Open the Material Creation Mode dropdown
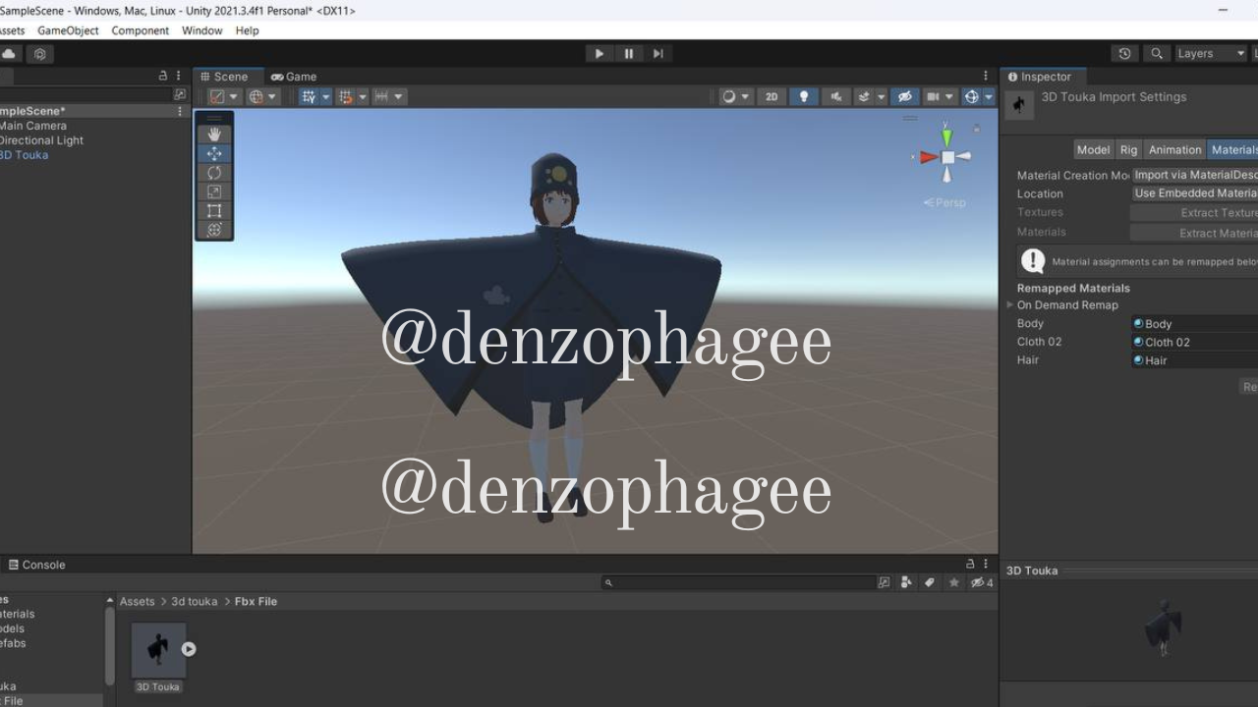This screenshot has width=1258, height=707. tap(1194, 175)
